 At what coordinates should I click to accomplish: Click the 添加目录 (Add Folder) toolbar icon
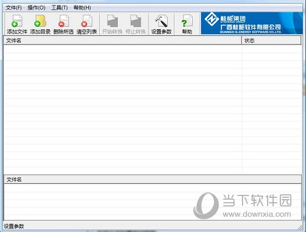click(40, 24)
